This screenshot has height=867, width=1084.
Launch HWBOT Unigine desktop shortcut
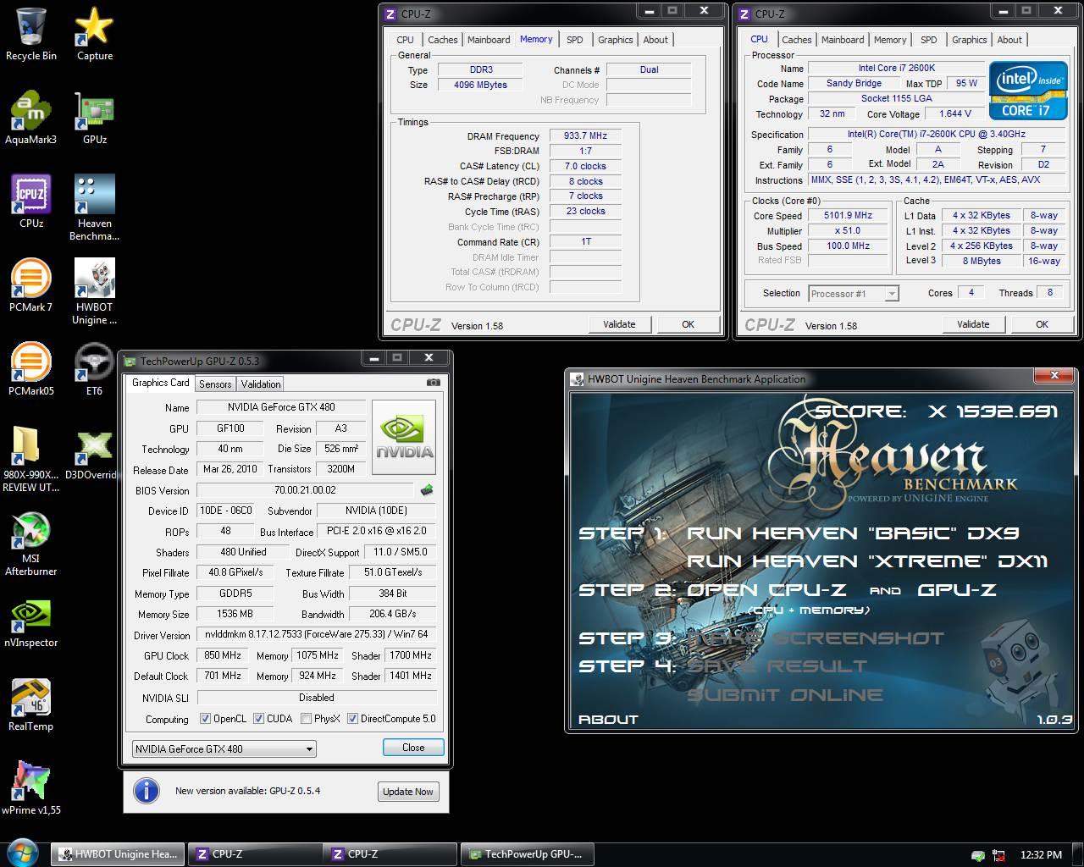click(x=95, y=291)
